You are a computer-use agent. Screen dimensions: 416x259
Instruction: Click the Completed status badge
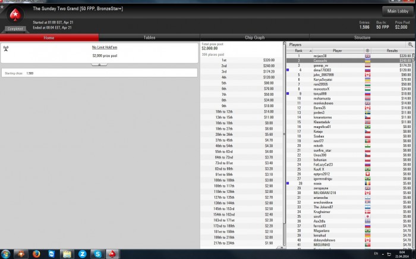pyautogui.click(x=15, y=29)
